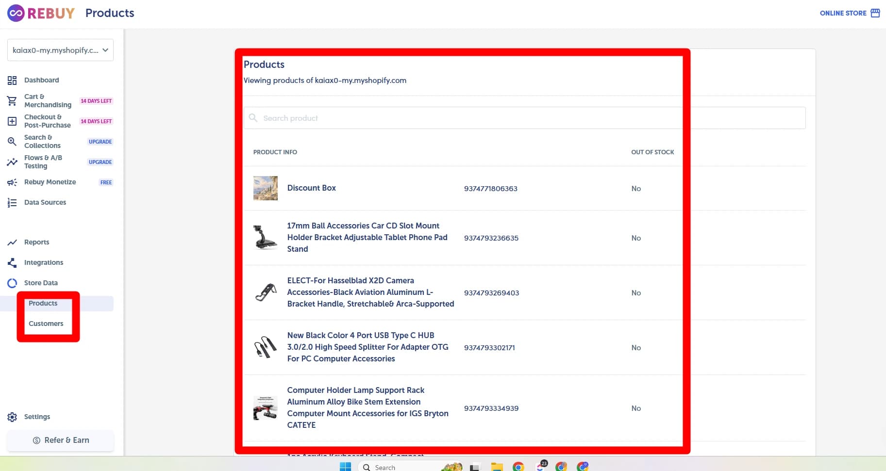This screenshot has height=471, width=886.
Task: Select Products under Store Data
Action: (43, 303)
